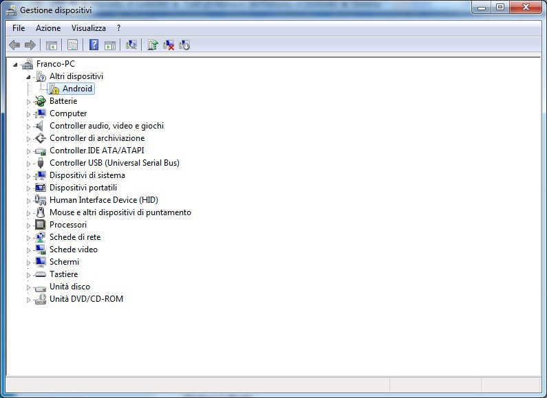Click the Forward arrow toolbar icon
This screenshot has width=547, height=398.
[x=30, y=45]
